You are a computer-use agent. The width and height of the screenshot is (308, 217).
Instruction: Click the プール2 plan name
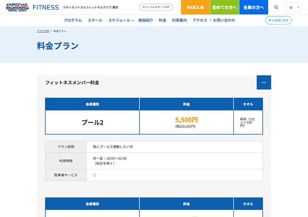[x=92, y=123]
